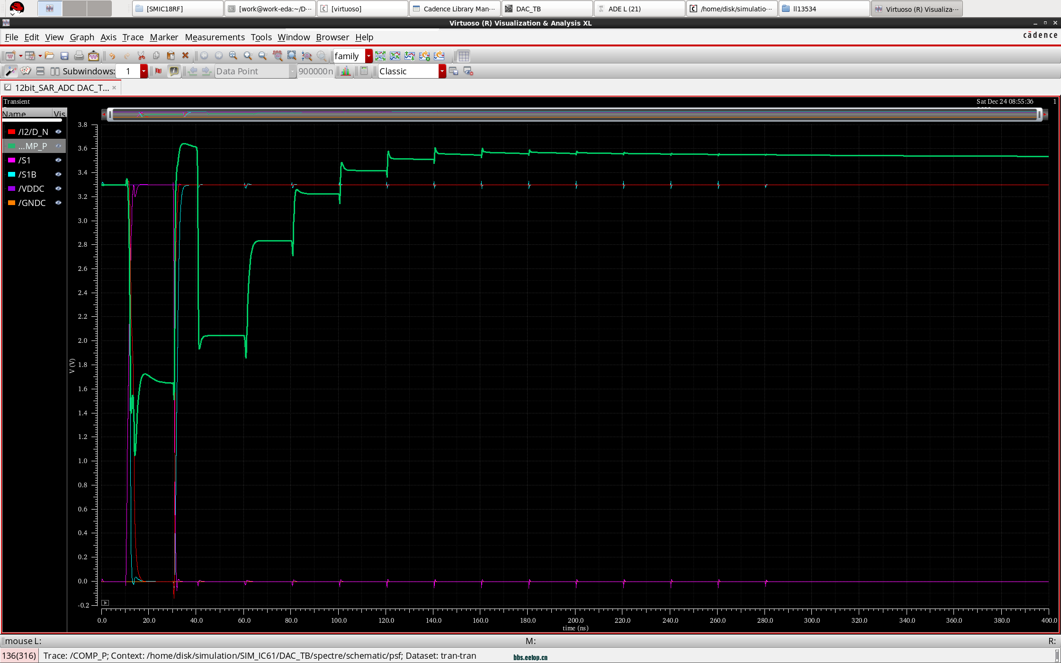
Task: Close the 12bit_SAR_ADC DAC_T... tab
Action: (114, 88)
